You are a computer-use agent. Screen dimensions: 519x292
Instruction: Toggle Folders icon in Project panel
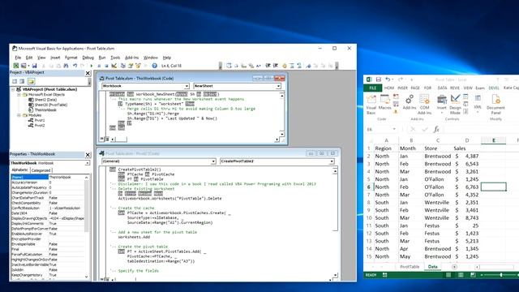tap(31, 81)
